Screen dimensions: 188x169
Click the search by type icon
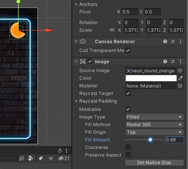click(31, 158)
